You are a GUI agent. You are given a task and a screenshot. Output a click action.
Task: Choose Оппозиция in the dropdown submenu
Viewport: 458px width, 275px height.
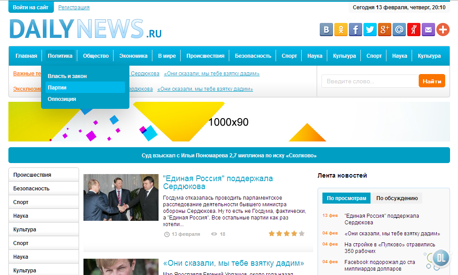tap(62, 99)
